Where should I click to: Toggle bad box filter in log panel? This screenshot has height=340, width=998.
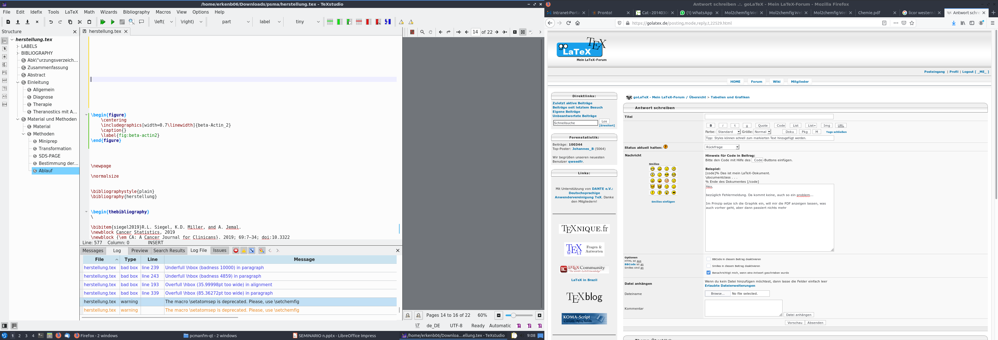tap(252, 250)
